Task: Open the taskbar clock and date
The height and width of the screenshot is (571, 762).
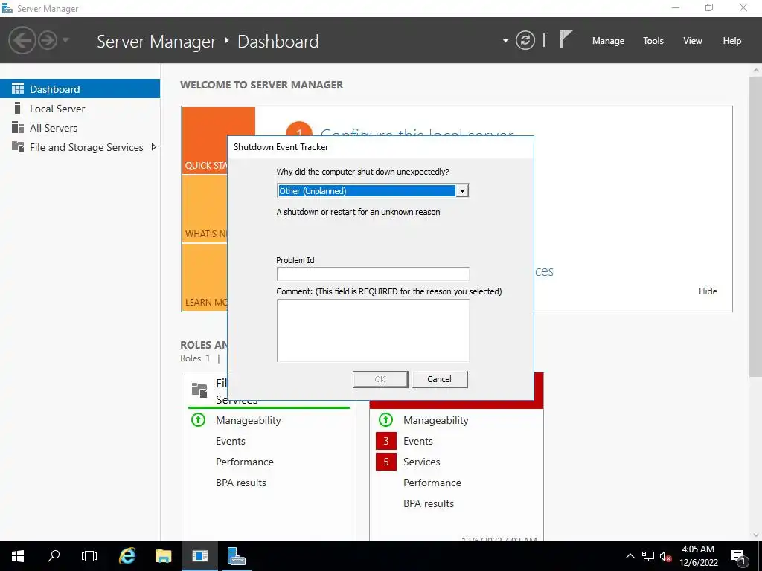Action: click(698, 556)
